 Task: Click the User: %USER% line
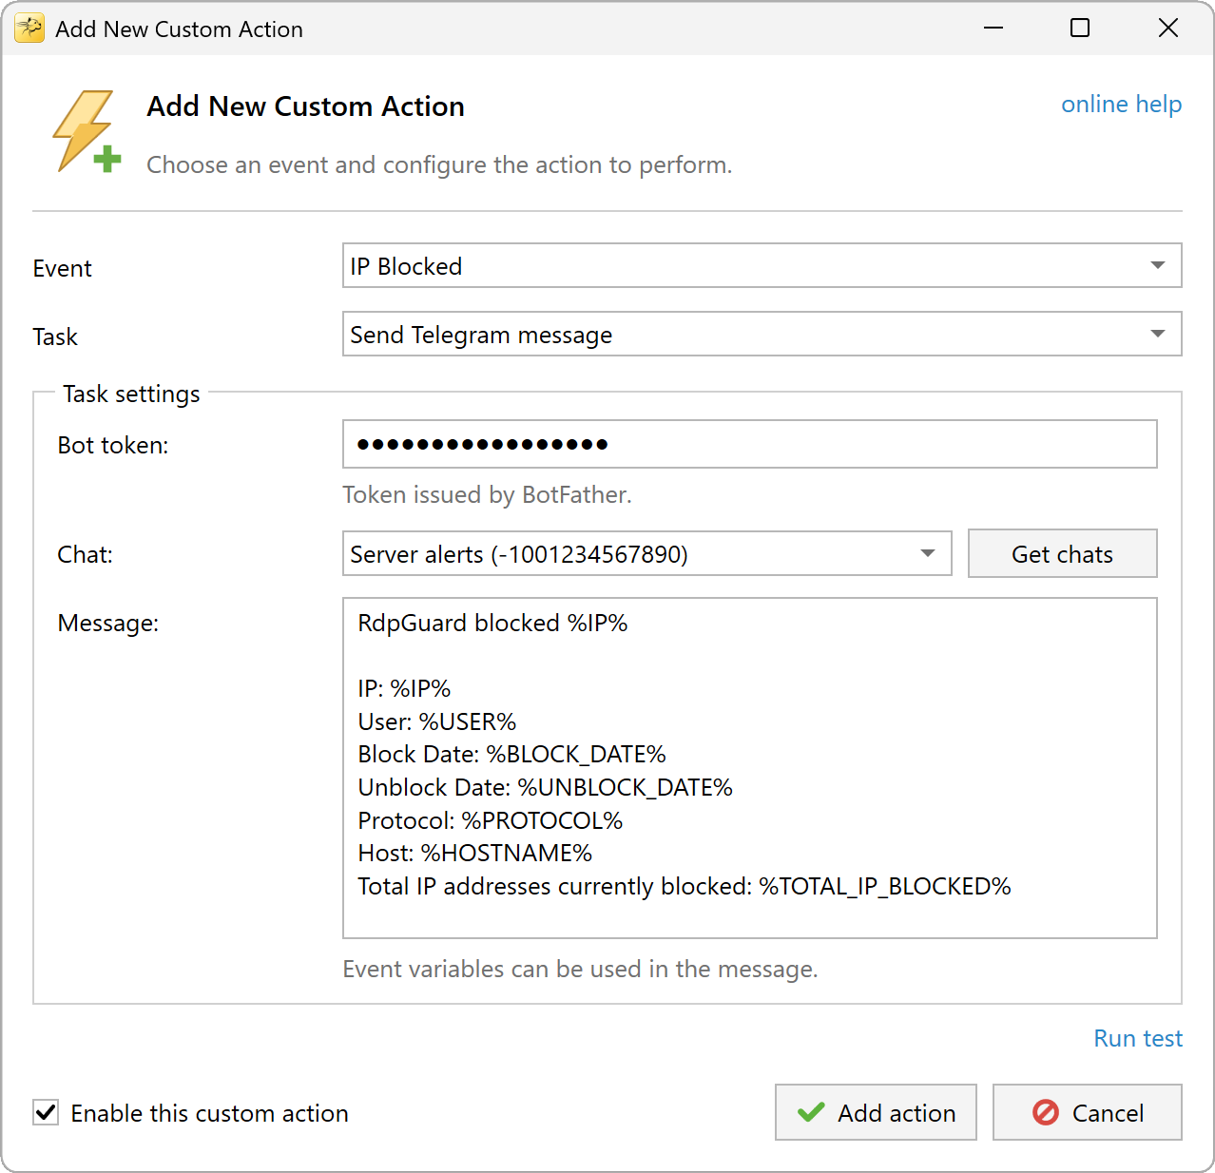(436, 721)
